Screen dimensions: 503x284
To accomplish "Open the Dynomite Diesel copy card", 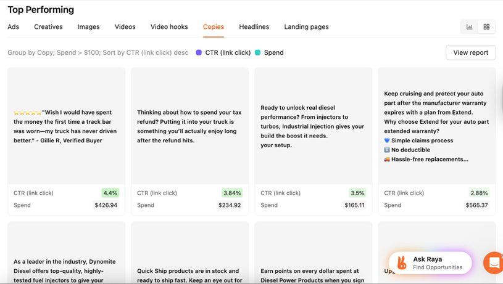I will pos(67,253).
